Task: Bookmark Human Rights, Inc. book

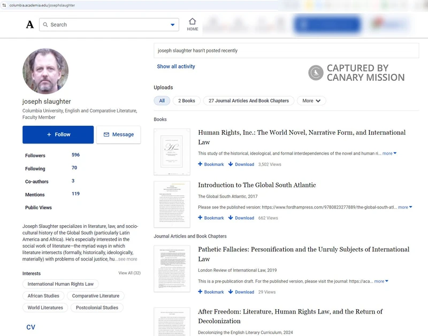Action: click(211, 164)
